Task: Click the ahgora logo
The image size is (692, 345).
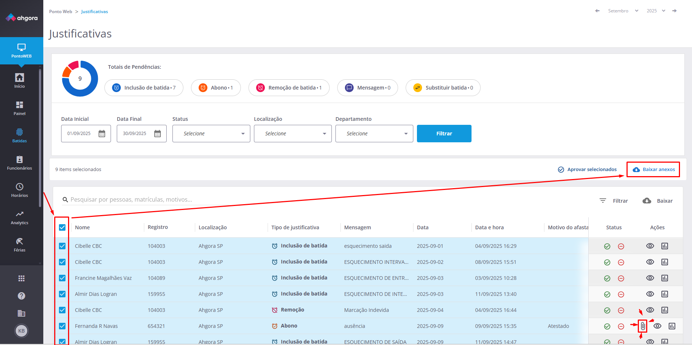Action: pyautogui.click(x=21, y=18)
